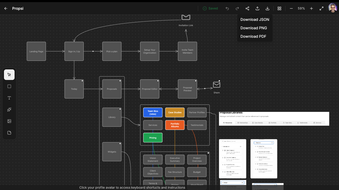Screen dimensions: 339x190
Task: Open the download dropdown icon
Action: pos(267,8)
